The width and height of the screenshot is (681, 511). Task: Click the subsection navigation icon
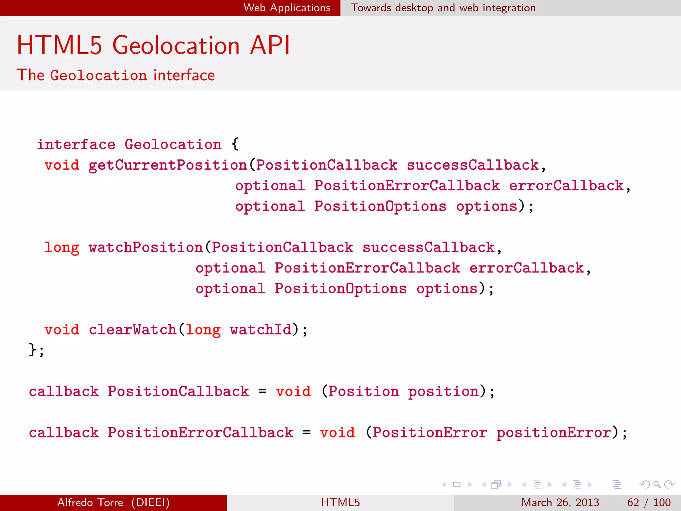point(537,485)
